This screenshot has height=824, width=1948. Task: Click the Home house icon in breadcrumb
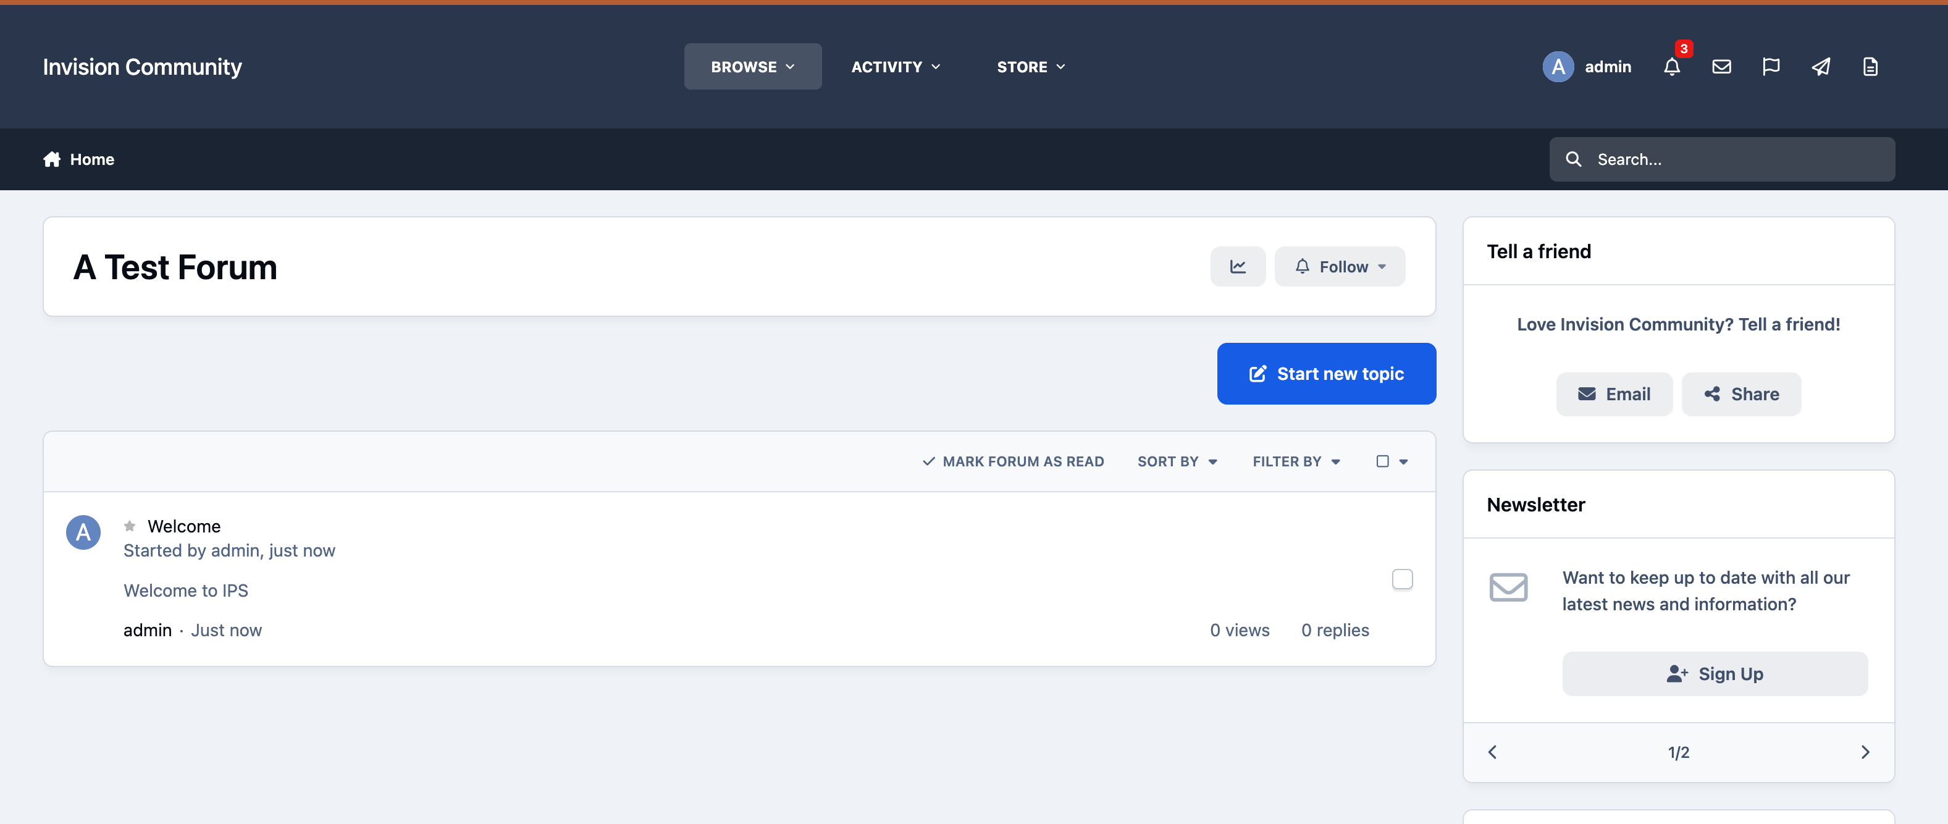click(51, 159)
